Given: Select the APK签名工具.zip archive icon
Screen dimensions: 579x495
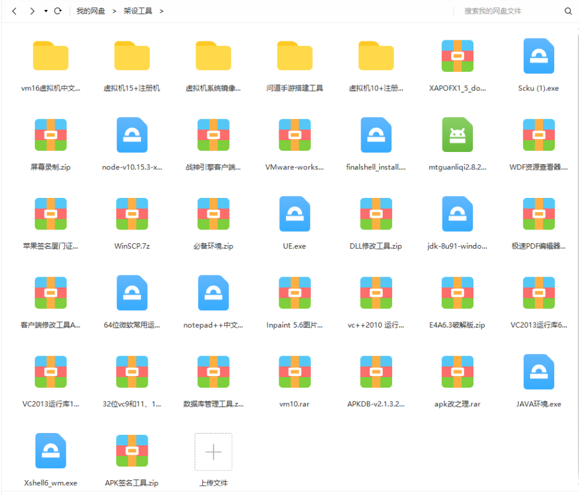Looking at the screenshot, I should [132, 451].
